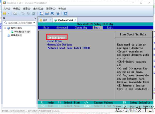Viewport: 155px width, 114px height.
Task: Maximize the VMware Workstation window
Action: pyautogui.click(x=141, y=3)
